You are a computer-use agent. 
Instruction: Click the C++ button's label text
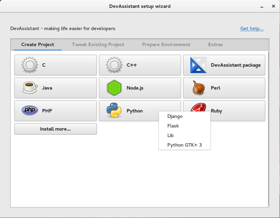(x=132, y=65)
